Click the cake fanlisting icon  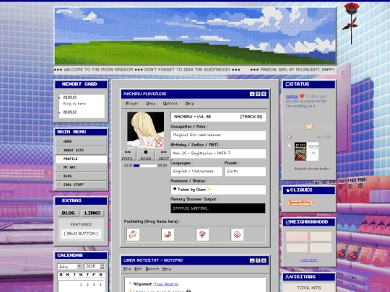[133, 234]
